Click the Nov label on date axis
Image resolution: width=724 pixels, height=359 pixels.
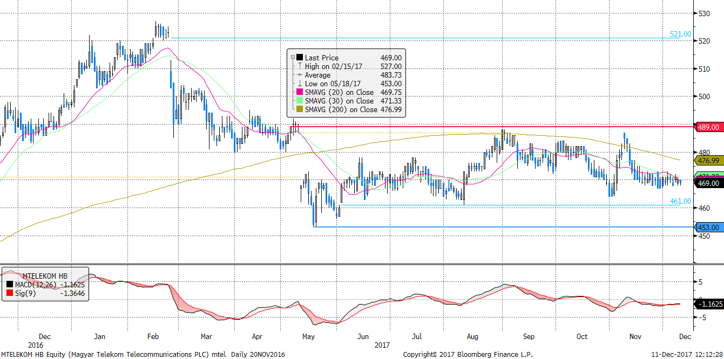(x=635, y=336)
